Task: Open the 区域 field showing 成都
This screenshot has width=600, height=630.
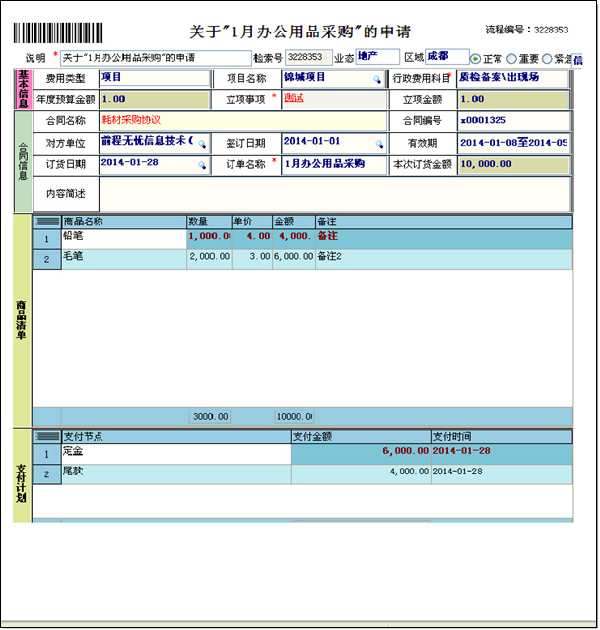Action: click(447, 57)
